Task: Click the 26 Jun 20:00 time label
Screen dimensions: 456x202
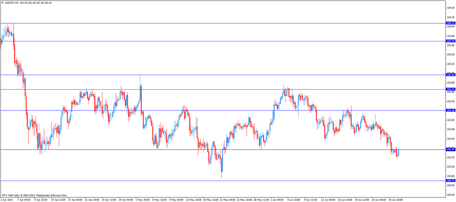Action: (396, 200)
